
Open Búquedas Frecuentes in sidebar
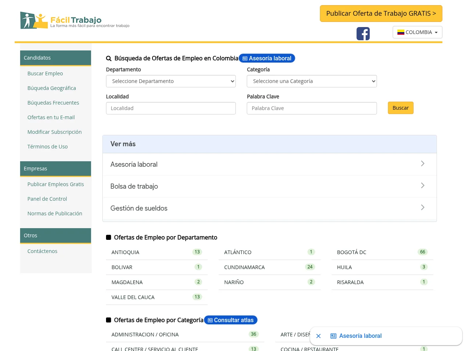[x=53, y=103]
